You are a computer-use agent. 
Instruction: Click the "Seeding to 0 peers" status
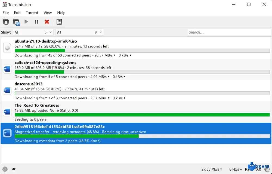pos(30,119)
